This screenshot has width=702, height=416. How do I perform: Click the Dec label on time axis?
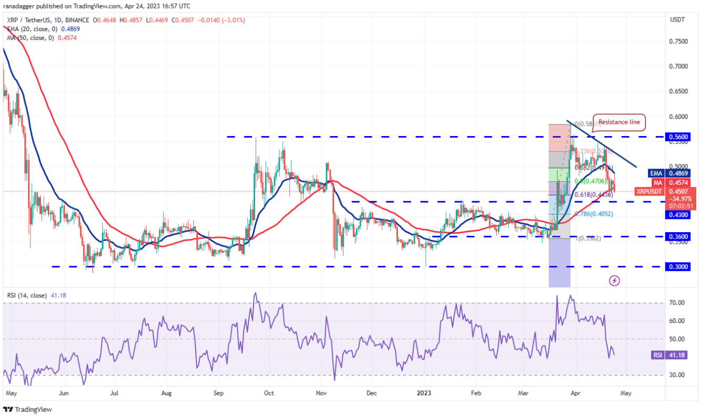(x=371, y=392)
